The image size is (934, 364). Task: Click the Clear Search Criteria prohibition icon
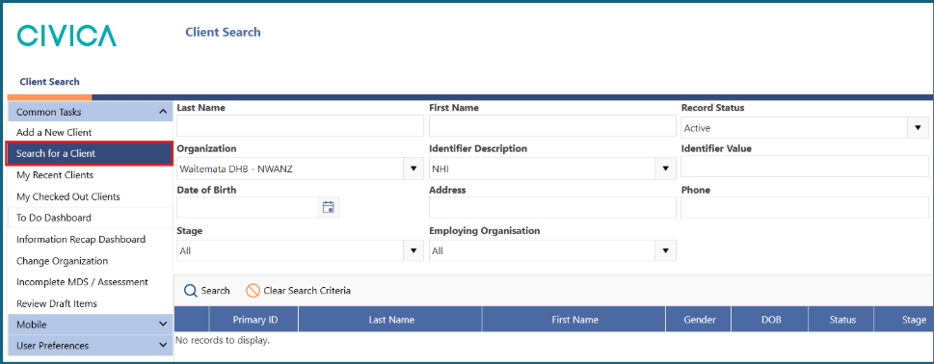click(253, 291)
